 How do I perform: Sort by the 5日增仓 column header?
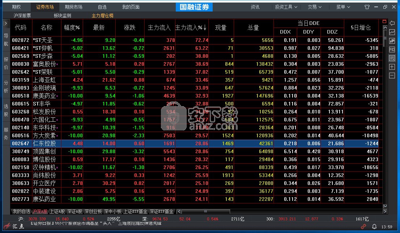361,27
